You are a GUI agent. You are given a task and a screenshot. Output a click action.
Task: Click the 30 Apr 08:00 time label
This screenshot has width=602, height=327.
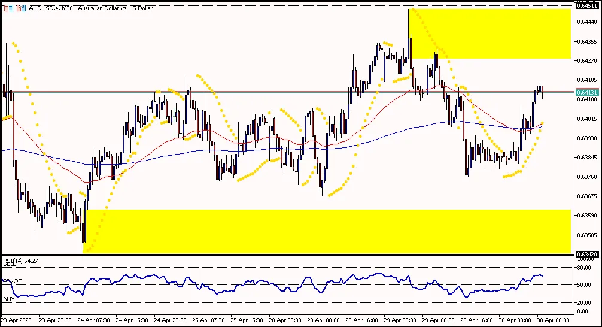tap(554, 320)
